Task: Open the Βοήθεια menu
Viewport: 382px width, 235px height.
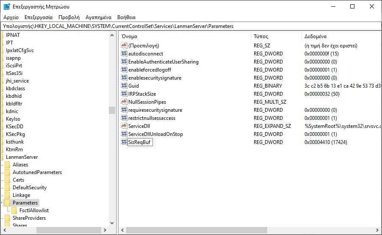Action: point(126,17)
